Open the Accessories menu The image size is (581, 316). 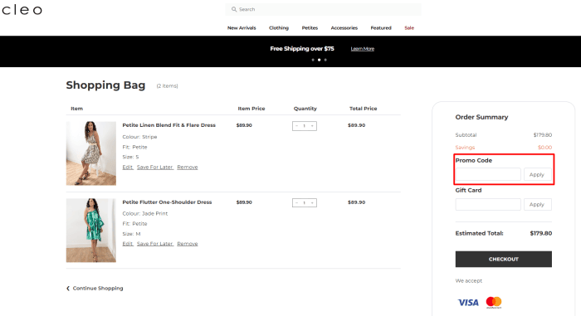[344, 27]
